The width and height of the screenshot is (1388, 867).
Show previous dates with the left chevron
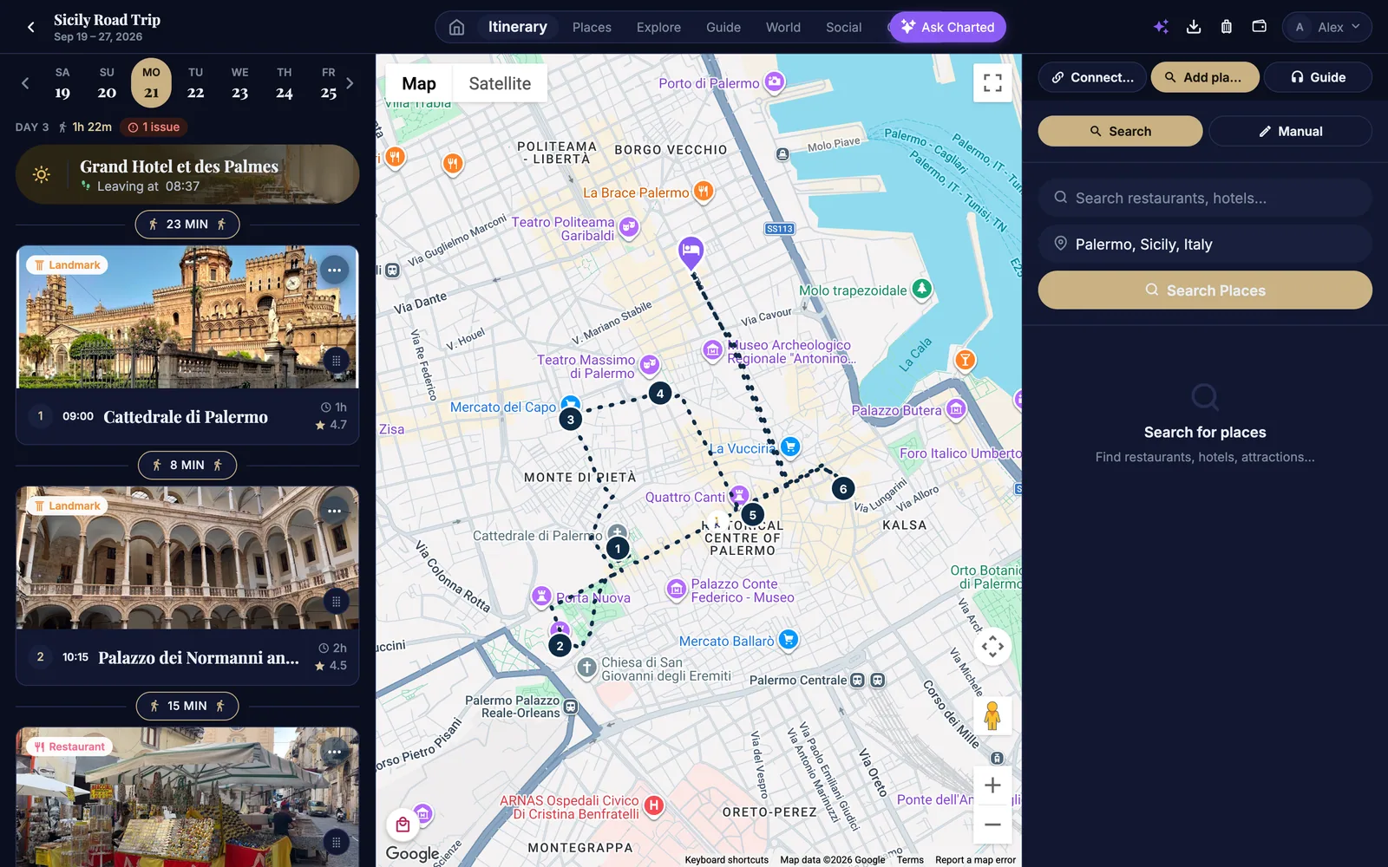coord(25,83)
